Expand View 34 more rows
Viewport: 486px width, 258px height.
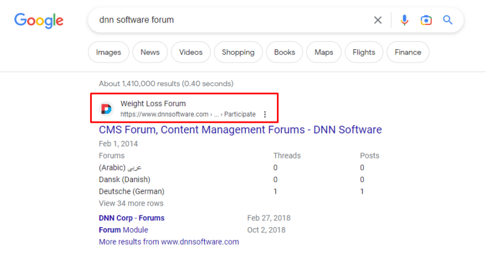click(x=131, y=203)
